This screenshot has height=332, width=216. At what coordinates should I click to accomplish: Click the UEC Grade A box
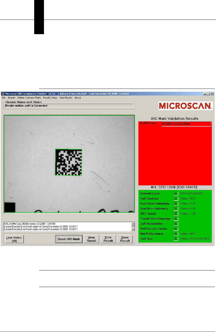tap(176, 214)
